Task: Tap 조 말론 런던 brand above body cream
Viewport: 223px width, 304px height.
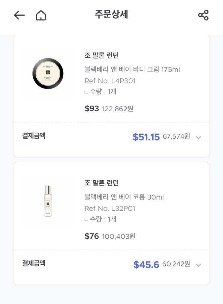Action: [x=101, y=56]
